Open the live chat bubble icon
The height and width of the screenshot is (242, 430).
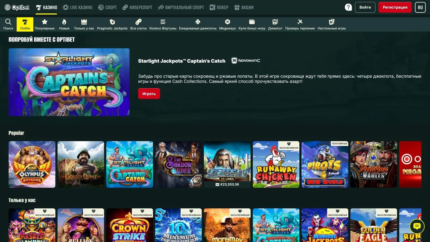coord(417,226)
